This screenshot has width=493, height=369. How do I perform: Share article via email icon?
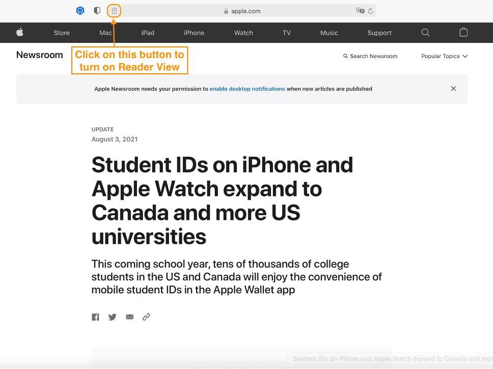(130, 317)
